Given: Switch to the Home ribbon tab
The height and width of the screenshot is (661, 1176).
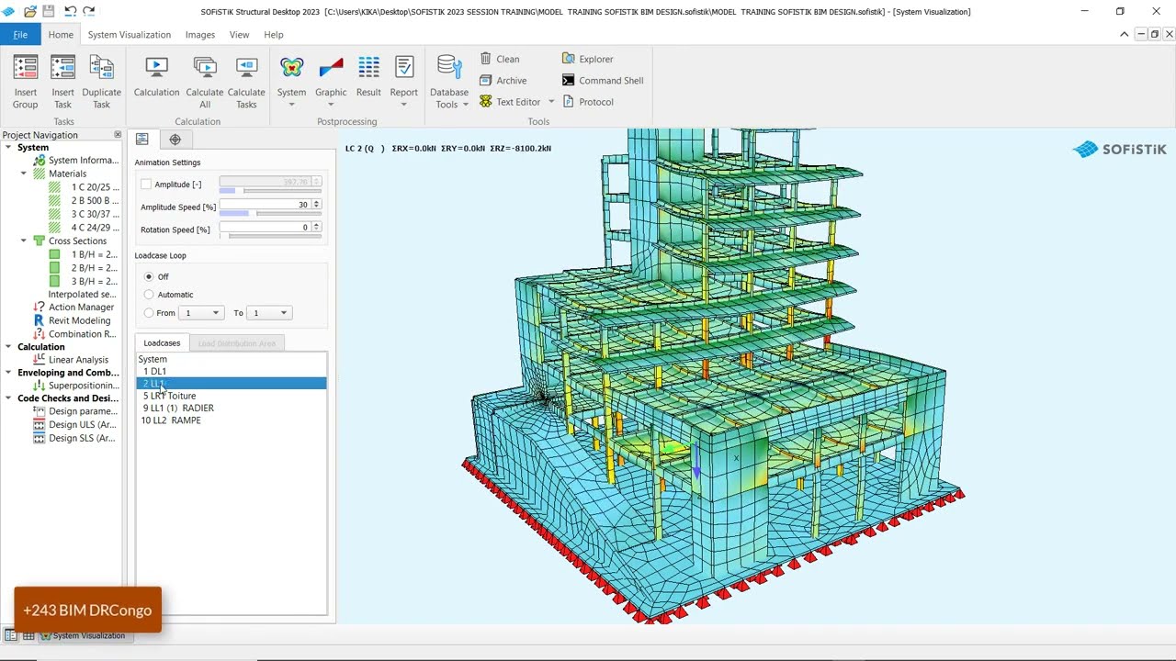Looking at the screenshot, I should coord(61,34).
